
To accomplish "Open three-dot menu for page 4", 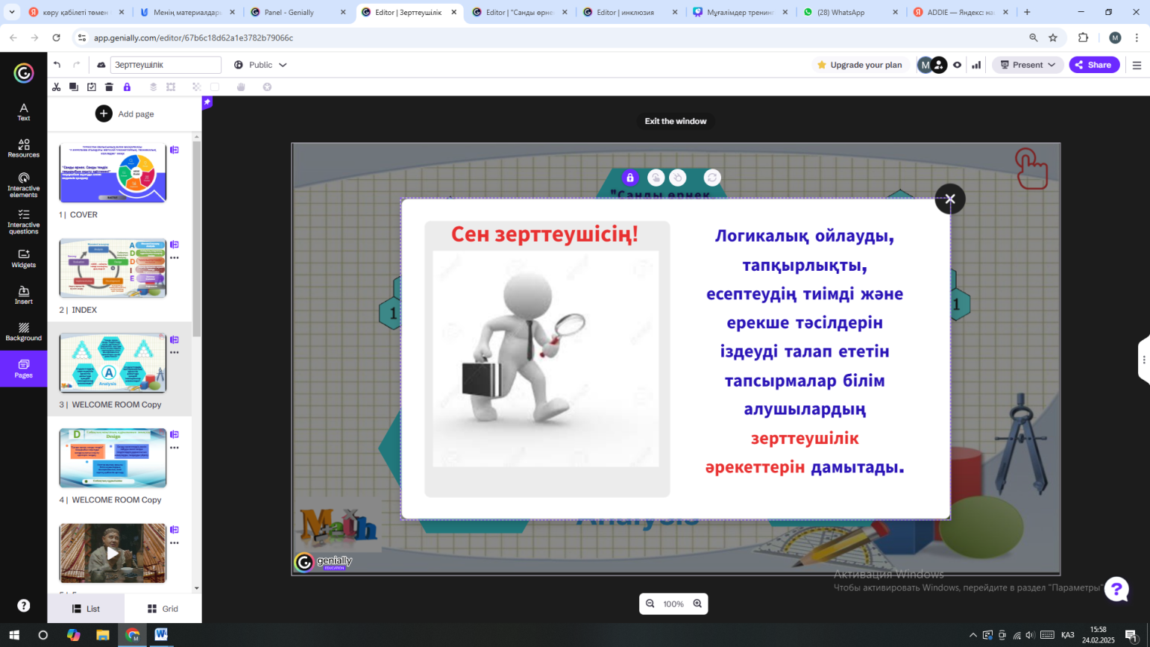I will 175,448.
